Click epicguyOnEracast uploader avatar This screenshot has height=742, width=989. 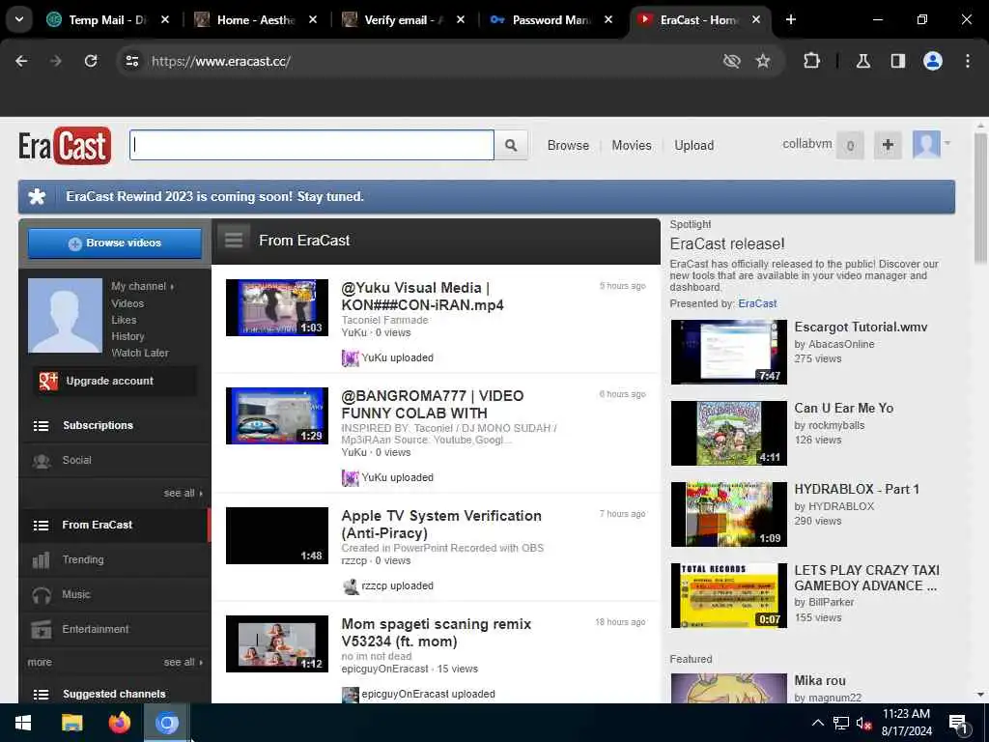pyautogui.click(x=350, y=695)
